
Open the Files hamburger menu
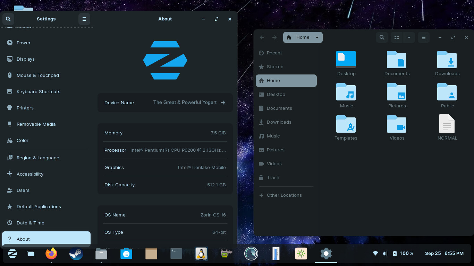(x=424, y=37)
